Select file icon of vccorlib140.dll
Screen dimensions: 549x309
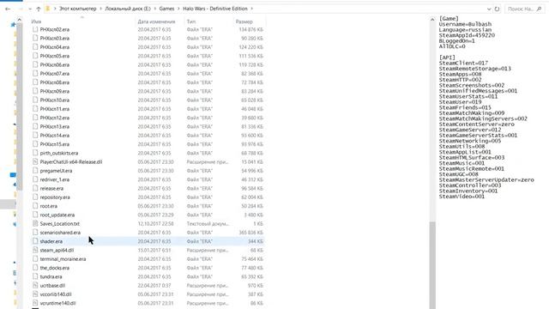tap(35, 294)
